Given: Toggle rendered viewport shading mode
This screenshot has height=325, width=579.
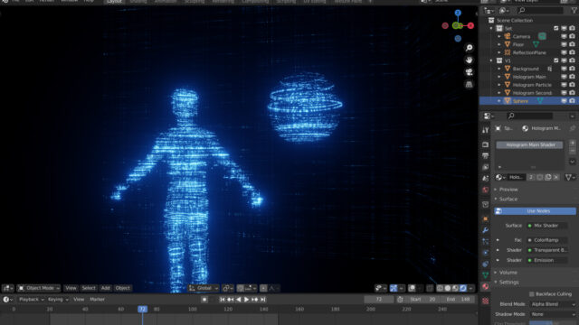Looking at the screenshot, I should tap(463, 288).
